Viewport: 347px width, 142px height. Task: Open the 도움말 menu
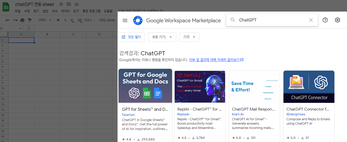coord(108,11)
